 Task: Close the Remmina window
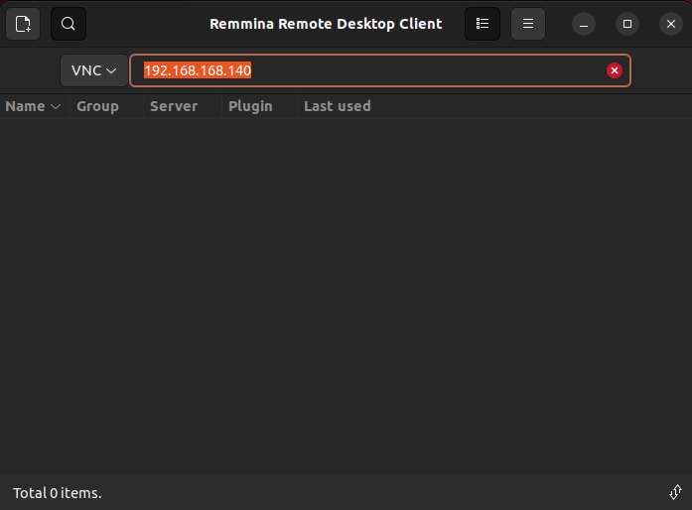click(x=671, y=23)
